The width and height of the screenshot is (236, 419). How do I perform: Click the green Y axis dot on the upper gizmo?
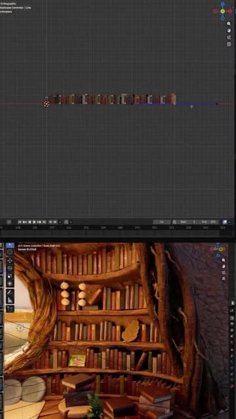click(x=223, y=11)
